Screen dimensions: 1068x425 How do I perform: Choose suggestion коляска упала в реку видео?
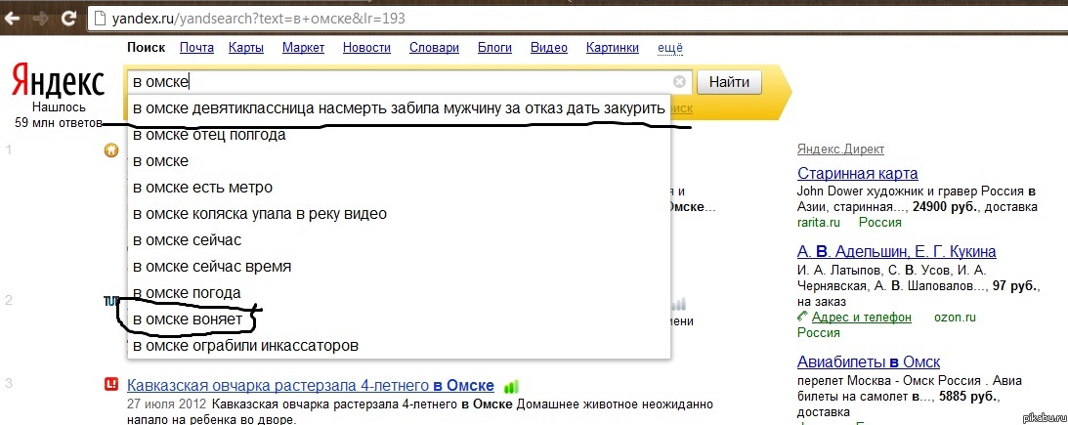point(399,214)
